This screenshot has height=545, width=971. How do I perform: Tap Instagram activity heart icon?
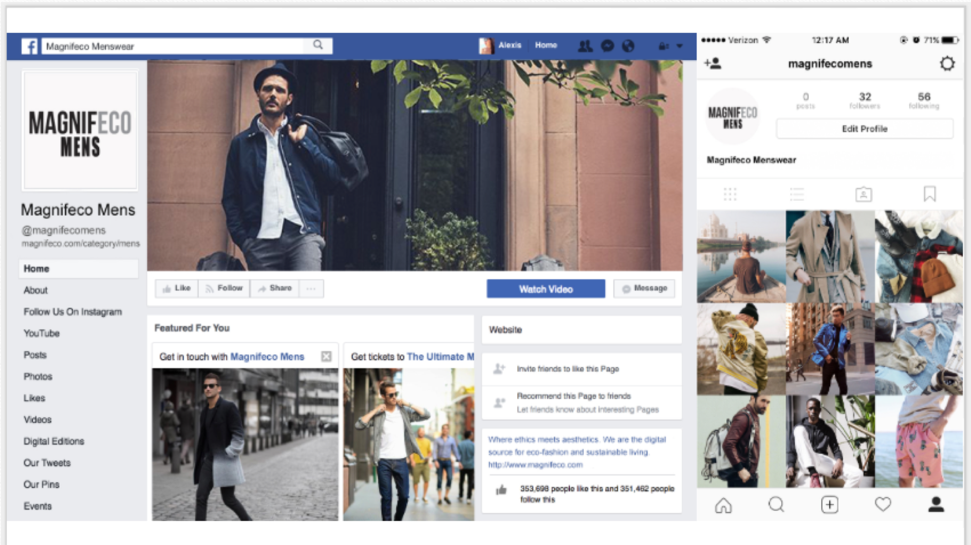883,504
